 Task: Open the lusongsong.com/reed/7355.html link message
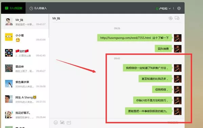[135, 38]
